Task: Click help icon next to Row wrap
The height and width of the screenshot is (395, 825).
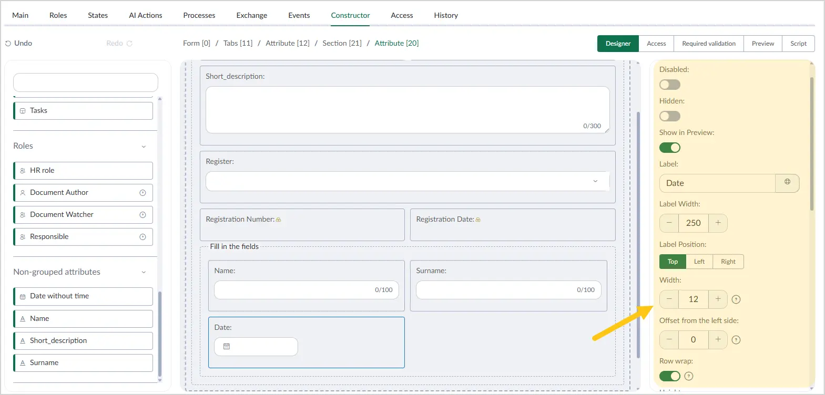Action: point(689,376)
